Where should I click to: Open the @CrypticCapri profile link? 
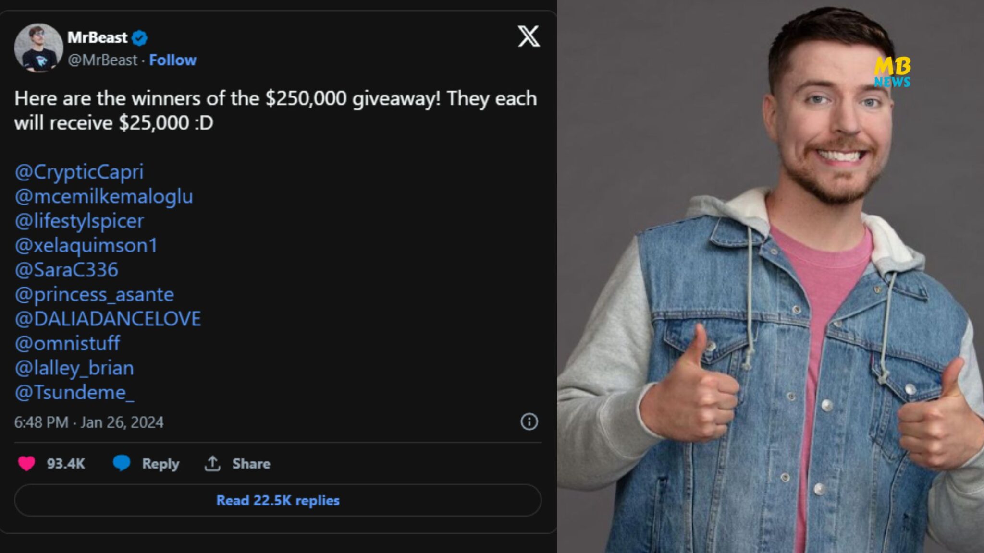coord(80,172)
